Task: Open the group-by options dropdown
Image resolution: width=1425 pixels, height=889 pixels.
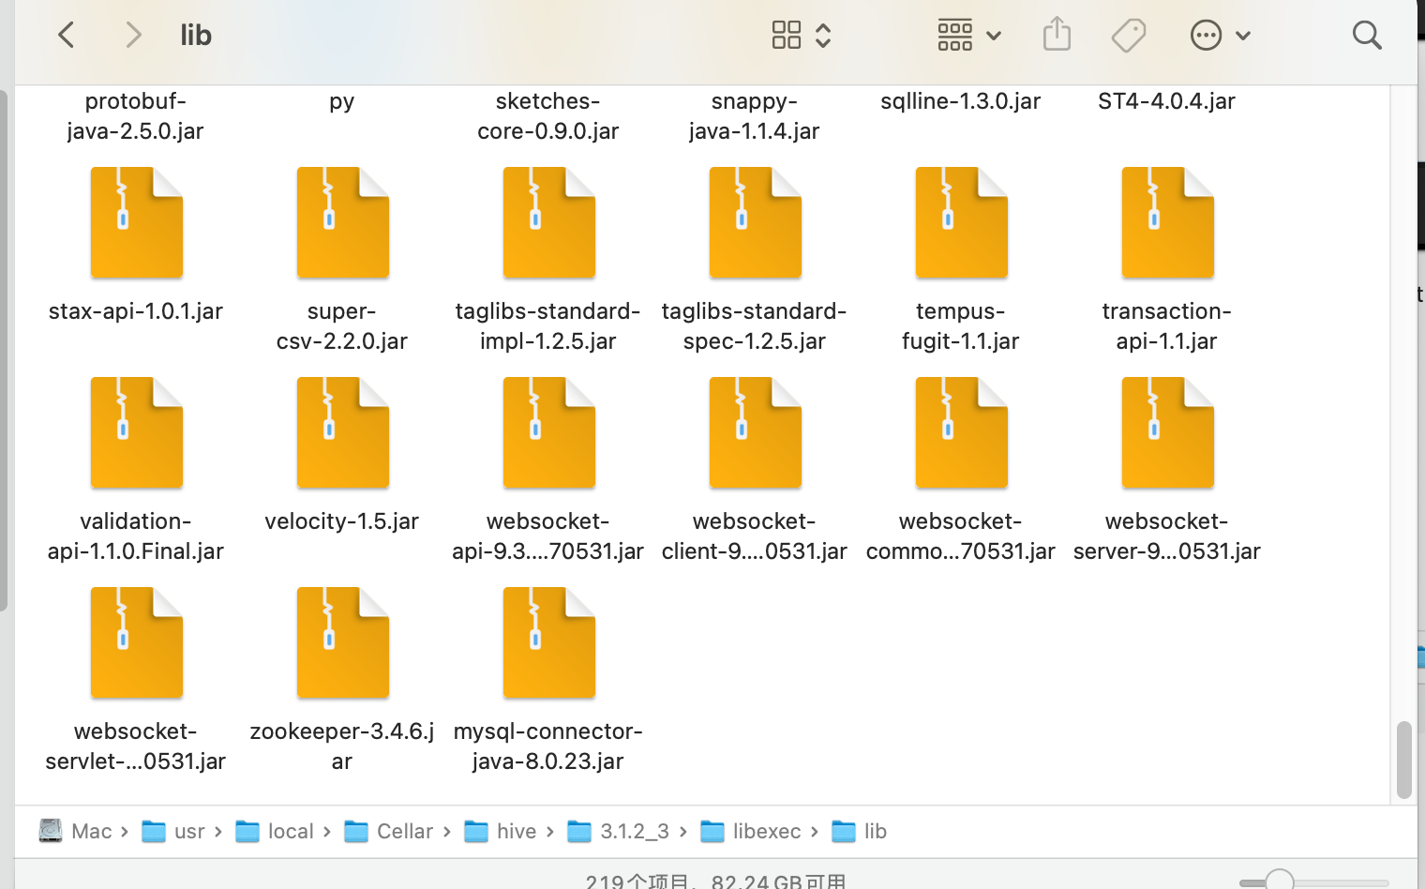Action: [x=969, y=36]
